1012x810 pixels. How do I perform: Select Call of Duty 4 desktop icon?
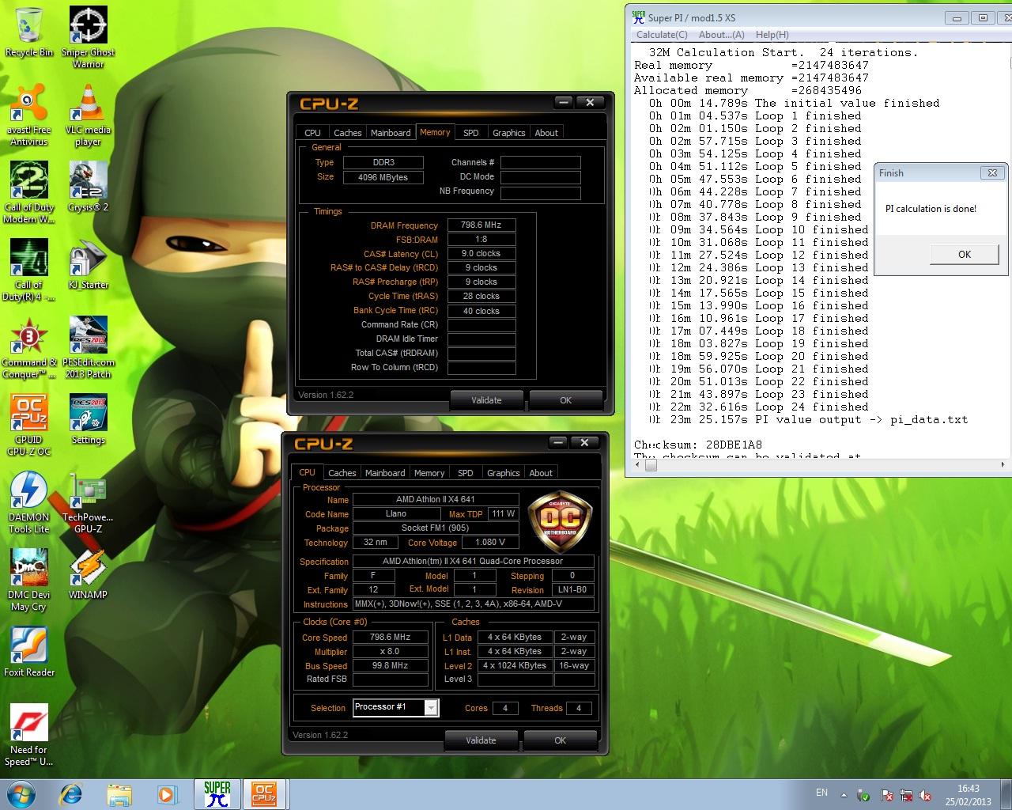click(x=29, y=271)
